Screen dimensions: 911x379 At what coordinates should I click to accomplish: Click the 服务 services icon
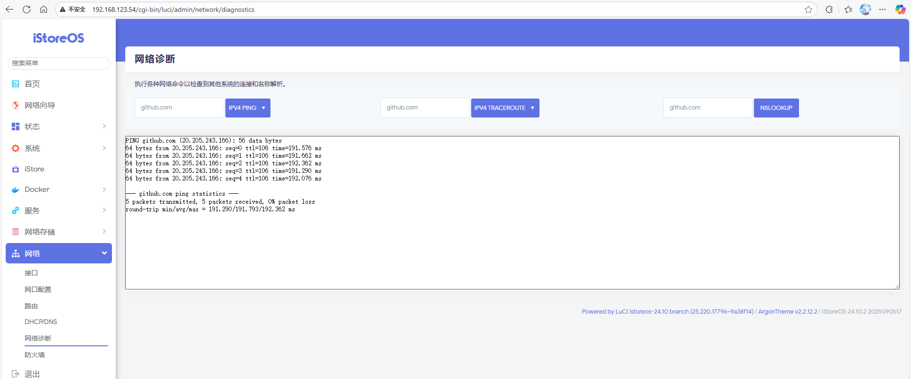pyautogui.click(x=16, y=210)
